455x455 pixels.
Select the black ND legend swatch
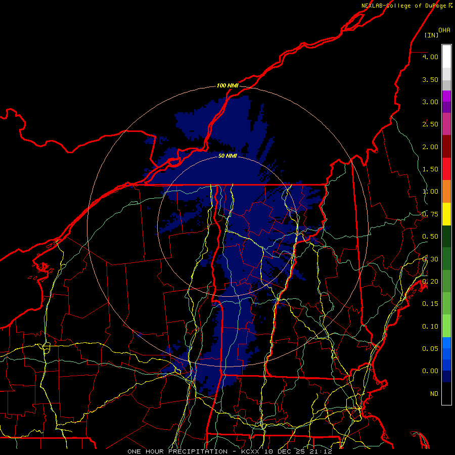[446, 393]
